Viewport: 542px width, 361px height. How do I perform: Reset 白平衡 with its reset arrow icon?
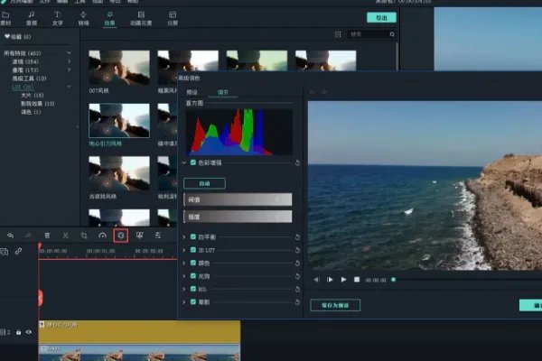[297, 237]
